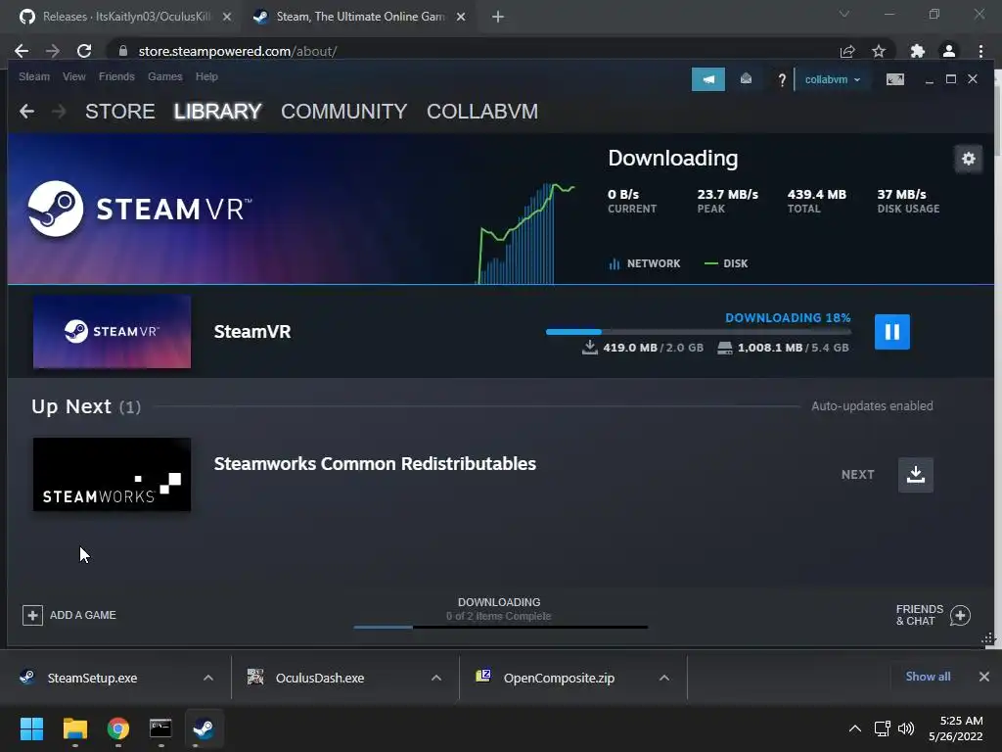The height and width of the screenshot is (752, 1002).
Task: Open the COLLABVM profile section
Action: [482, 112]
